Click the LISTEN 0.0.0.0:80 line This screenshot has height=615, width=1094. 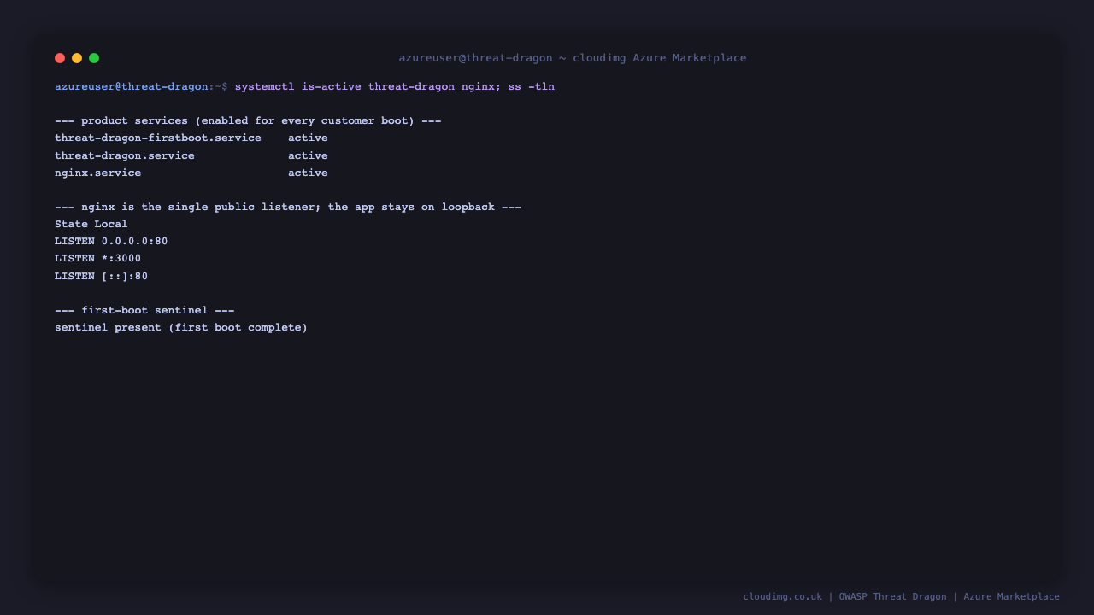point(111,242)
